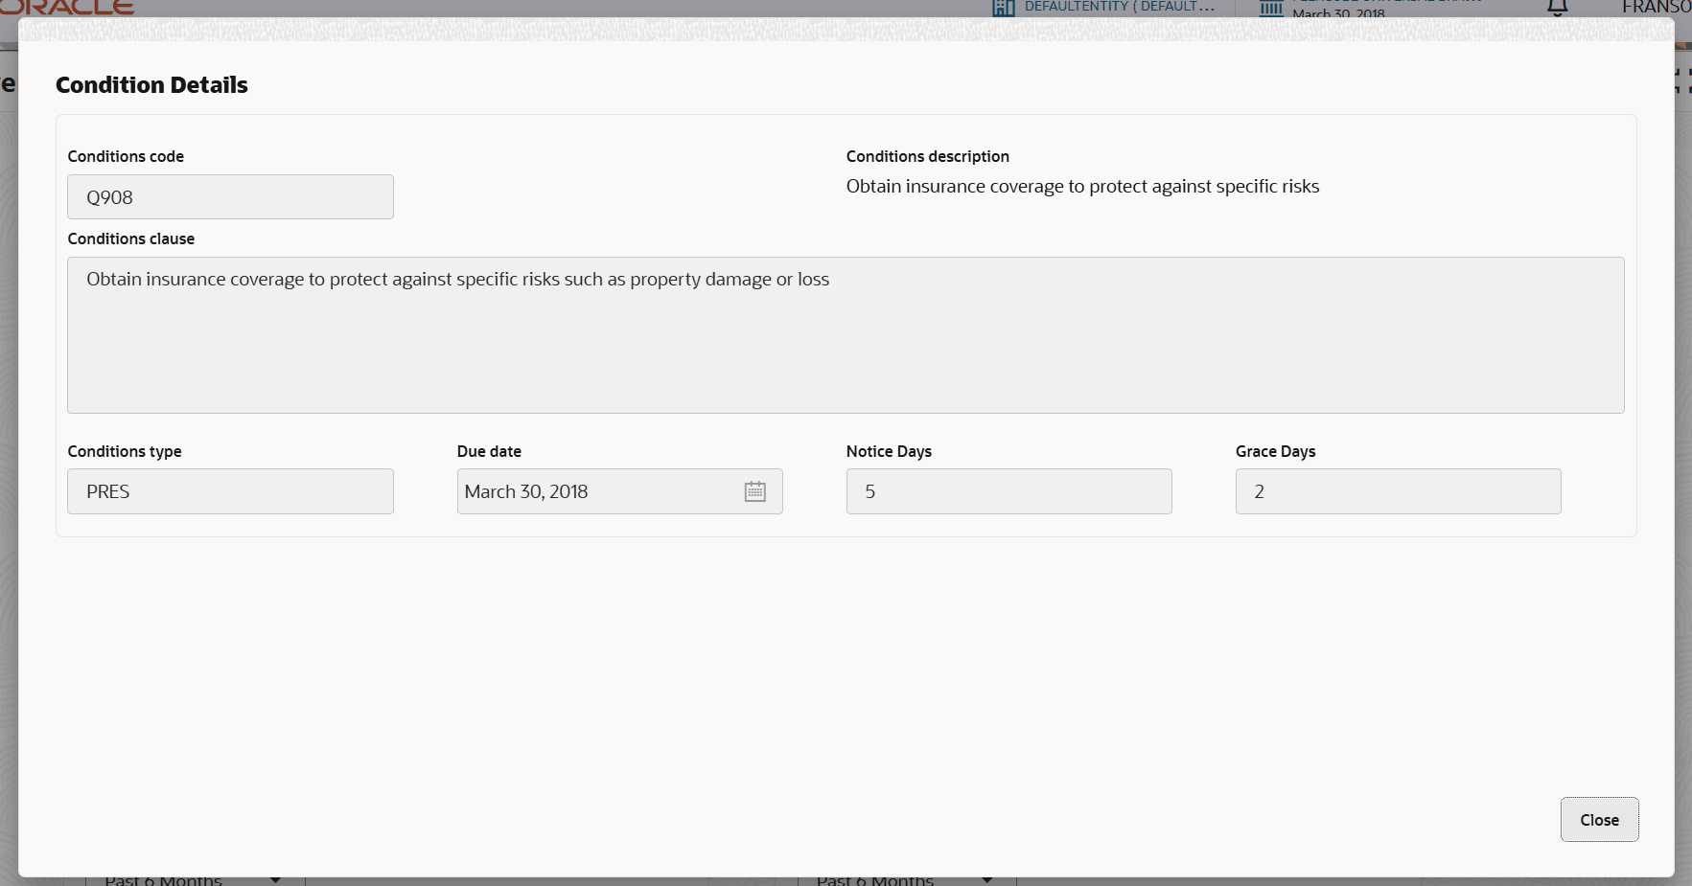Close the Condition Details dialog
The width and height of the screenshot is (1692, 886).
pyautogui.click(x=1599, y=820)
